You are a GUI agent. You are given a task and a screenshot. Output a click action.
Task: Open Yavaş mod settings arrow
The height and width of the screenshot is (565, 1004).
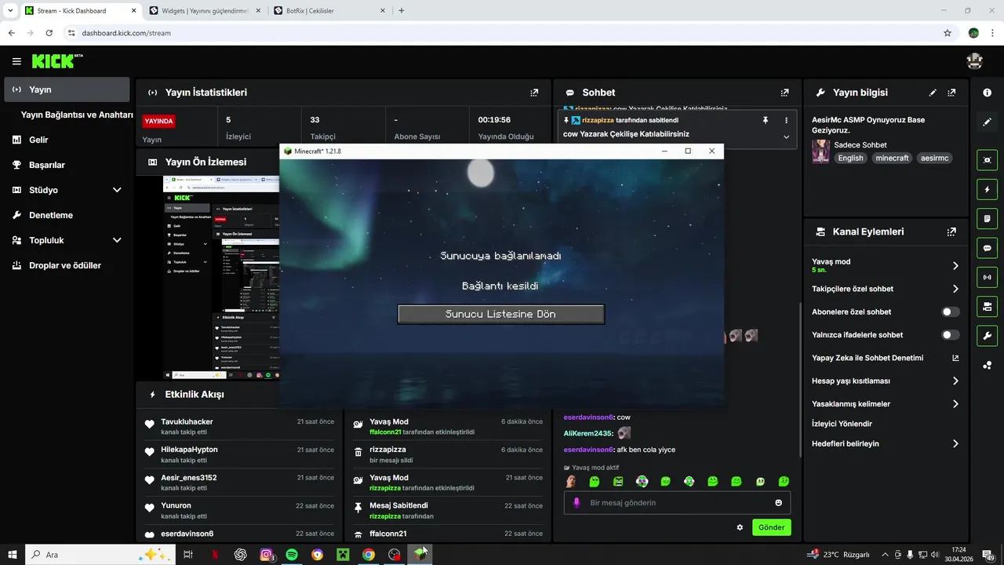point(955,266)
